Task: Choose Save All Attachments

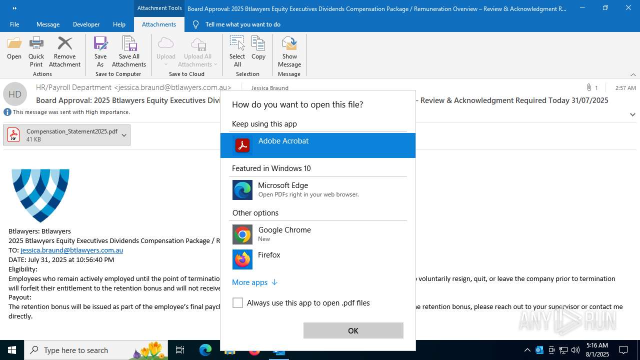Action: [x=129, y=51]
